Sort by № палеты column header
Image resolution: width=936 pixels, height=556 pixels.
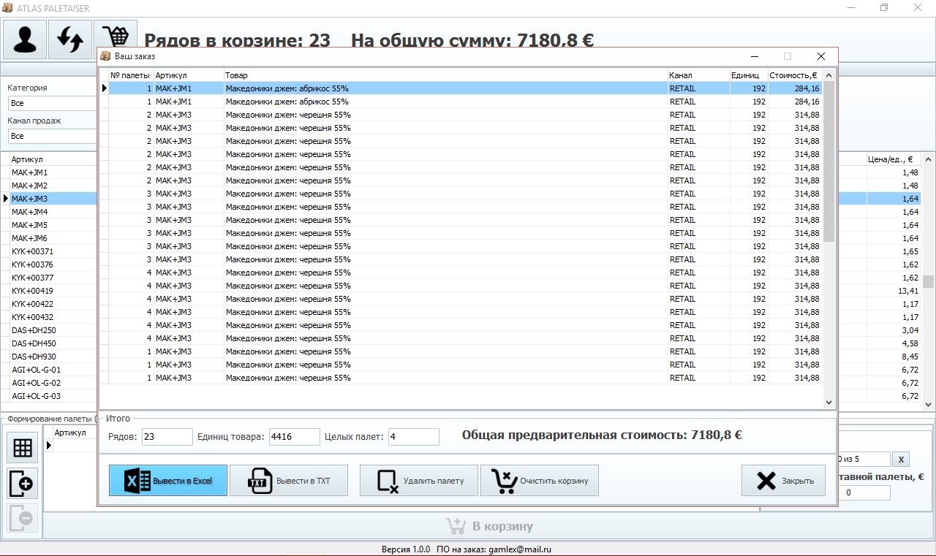click(x=131, y=75)
